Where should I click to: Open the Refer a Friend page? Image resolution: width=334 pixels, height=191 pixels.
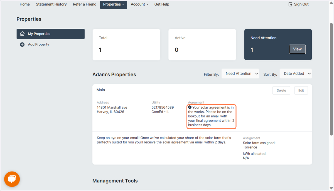(85, 4)
